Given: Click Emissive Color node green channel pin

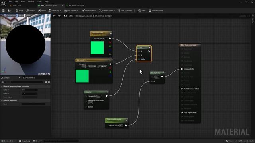Looking at the screenshot, I should 110,46.
